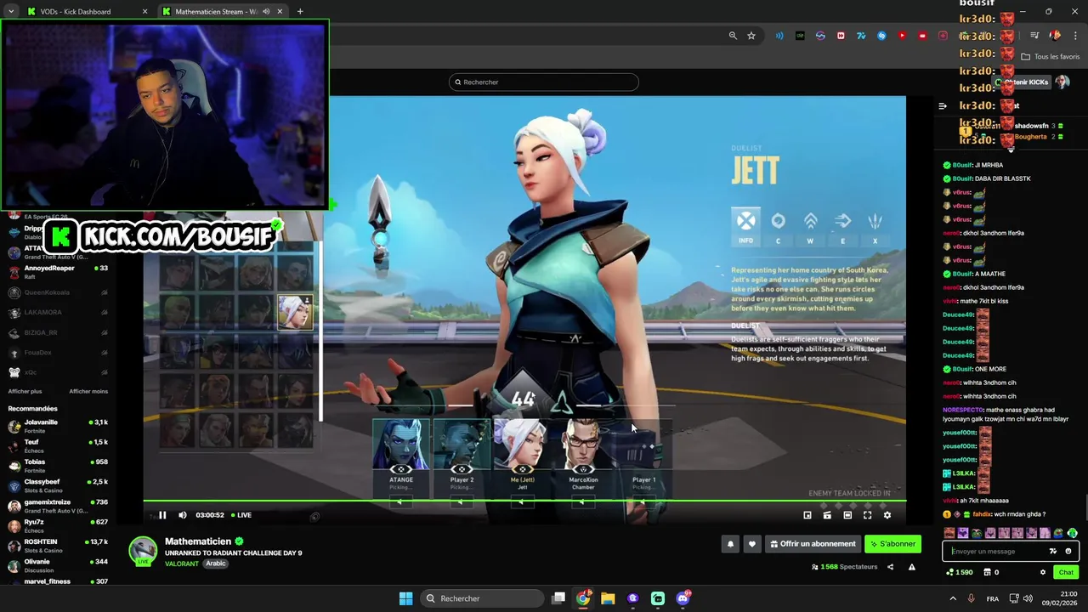The image size is (1088, 612).
Task: Bookmark this page with star icon
Action: pyautogui.click(x=751, y=36)
